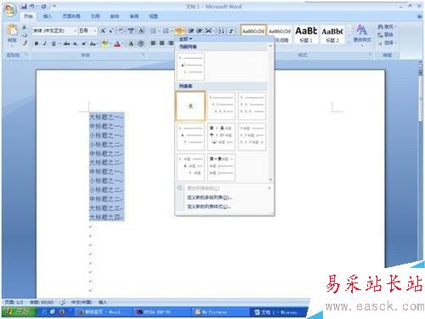Screen dimensions: 425x319
Task: Save the document from Quick Access toolbar
Action: coord(24,6)
